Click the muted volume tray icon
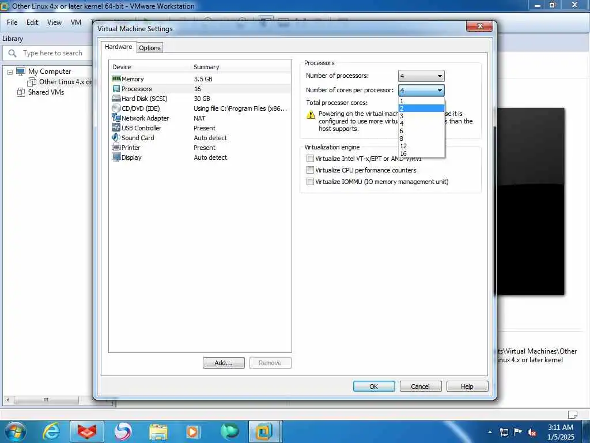 pyautogui.click(x=532, y=433)
